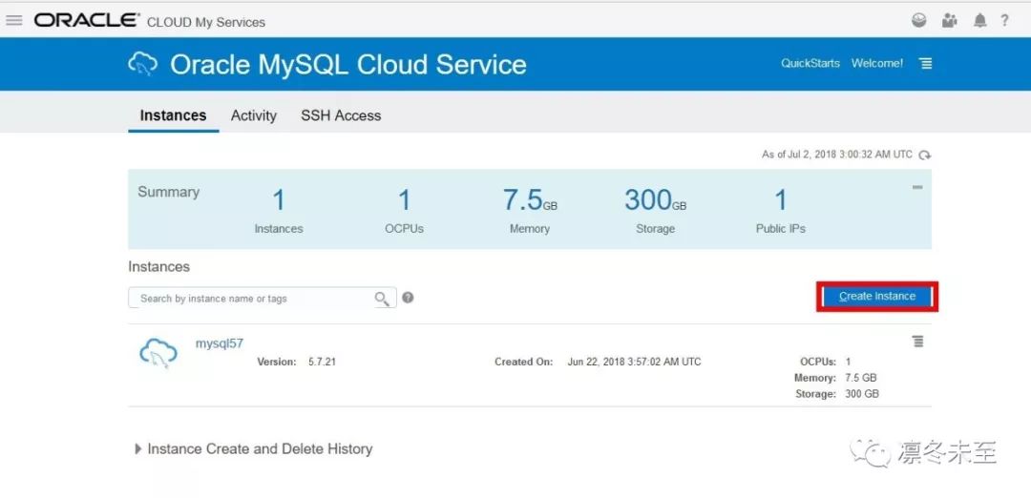Click the created date Jun 22, 2018
Image resolution: width=1031 pixels, height=498 pixels.
pos(634,362)
